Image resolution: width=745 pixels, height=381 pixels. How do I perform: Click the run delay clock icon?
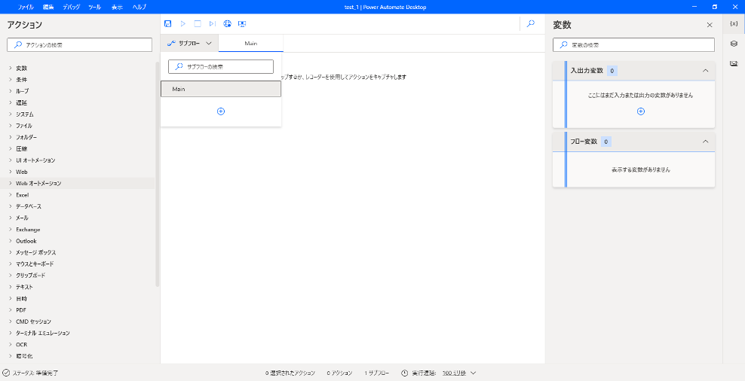click(x=405, y=373)
